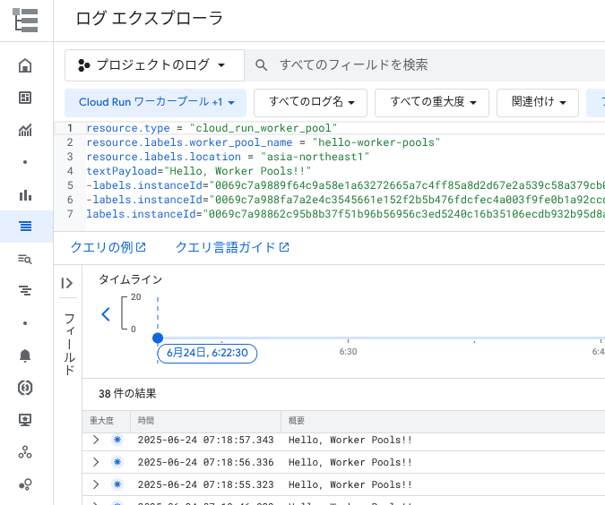Open クエリの例 link
The width and height of the screenshot is (605, 505).
coord(108,247)
